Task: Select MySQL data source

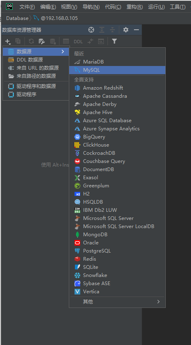Action: pos(117,70)
